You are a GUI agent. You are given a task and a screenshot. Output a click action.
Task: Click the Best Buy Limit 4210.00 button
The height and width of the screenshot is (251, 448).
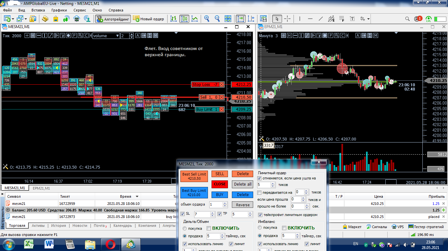point(194,193)
